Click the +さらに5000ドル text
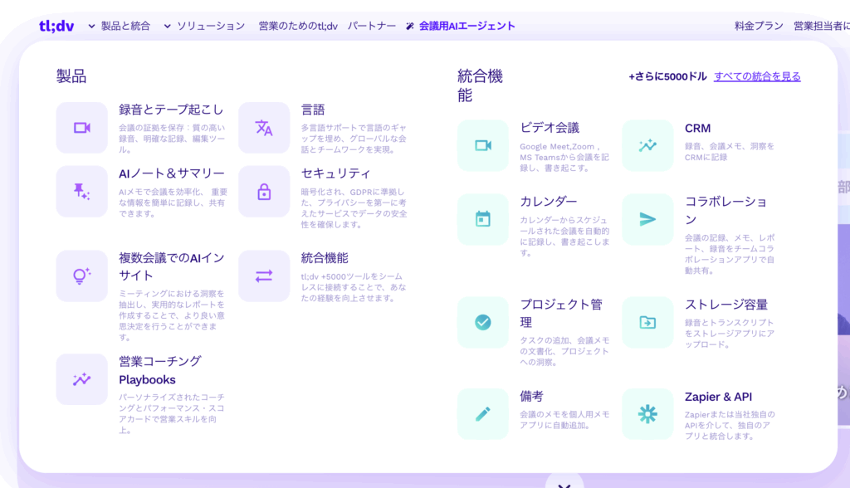Viewport: 850px width, 488px height. click(667, 76)
